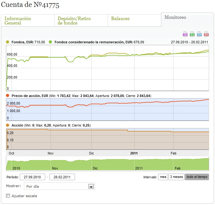Set interval to mes
This screenshot has width=215, height=205.
(x=163, y=177)
